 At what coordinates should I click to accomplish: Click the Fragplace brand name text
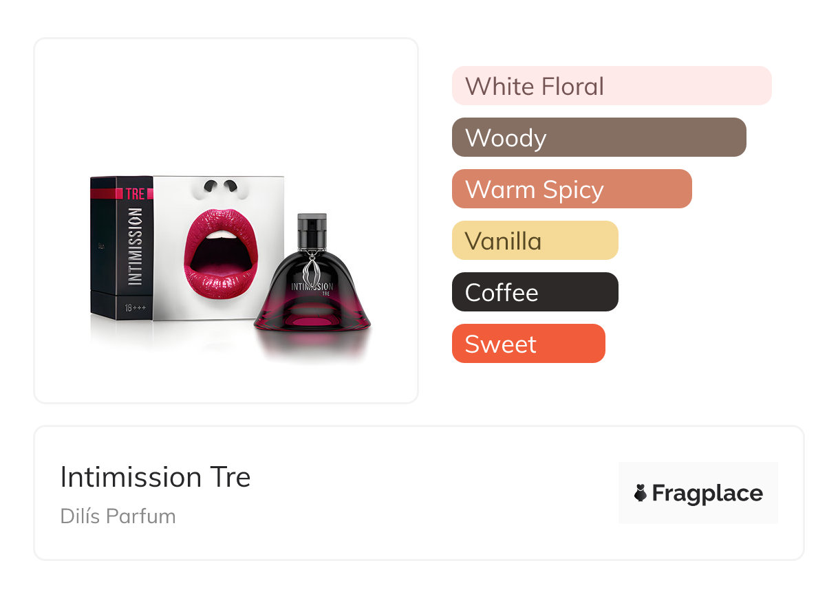point(707,493)
